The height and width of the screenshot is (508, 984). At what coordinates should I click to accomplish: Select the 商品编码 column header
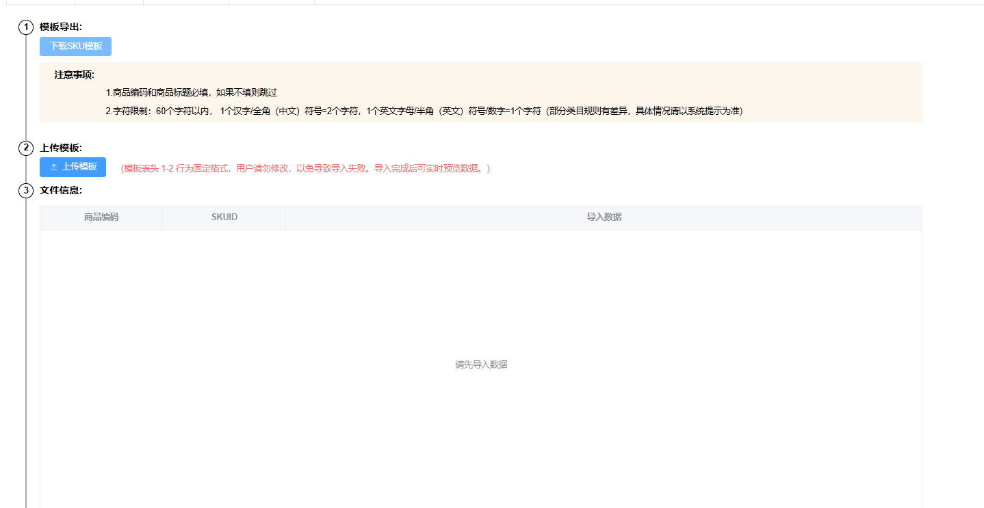(101, 217)
